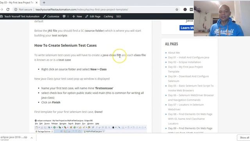Click the Not secure site info icon
The image size is (250, 141).
coord(16,9)
